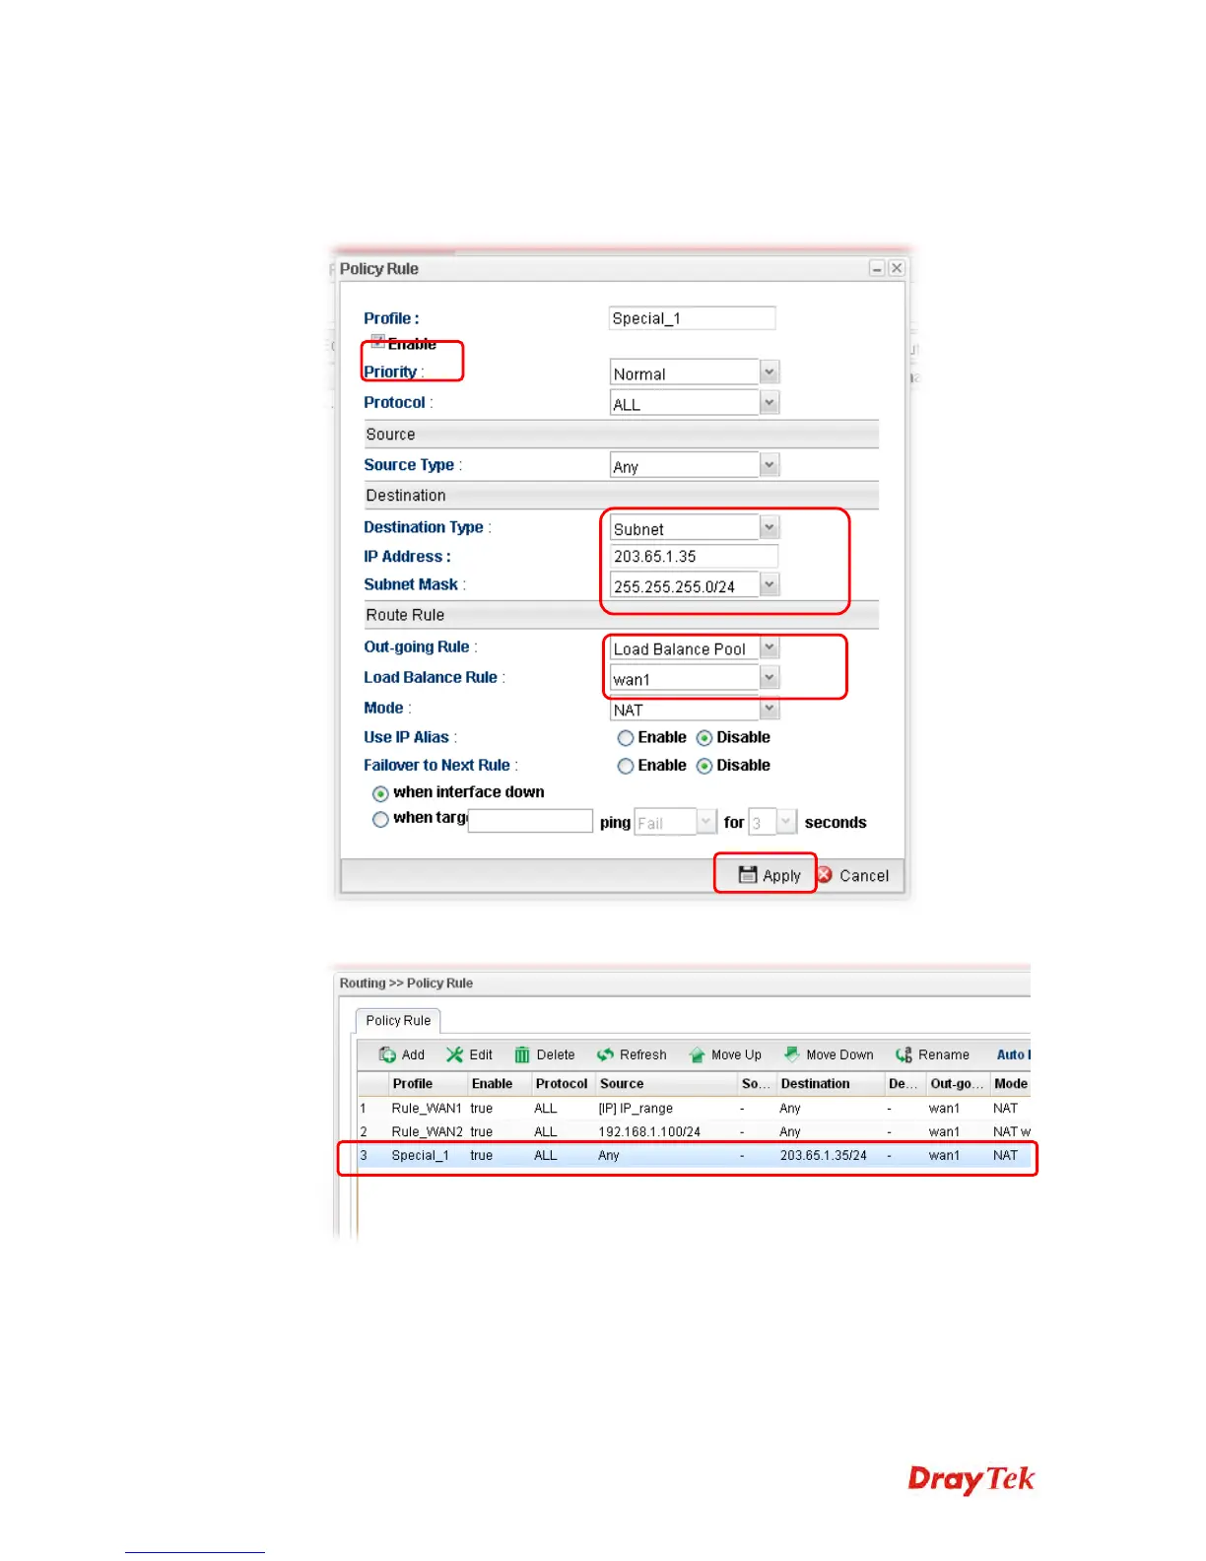This screenshot has width=1206, height=1561.
Task: Select Disable for Use IP Alias
Action: pos(704,738)
